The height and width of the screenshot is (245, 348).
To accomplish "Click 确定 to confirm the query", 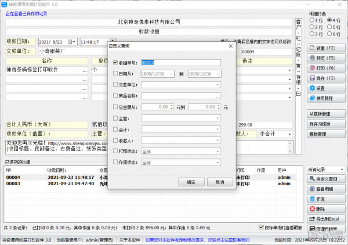I will [x=191, y=182].
